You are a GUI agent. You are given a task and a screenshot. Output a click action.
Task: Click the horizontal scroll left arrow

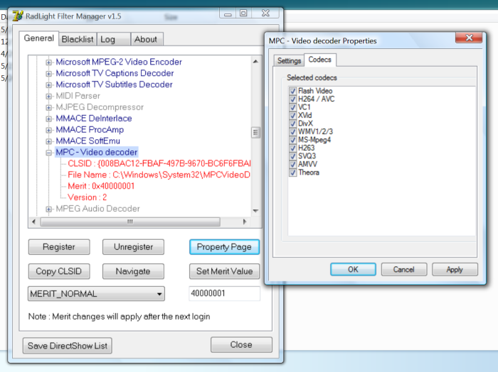(34, 221)
